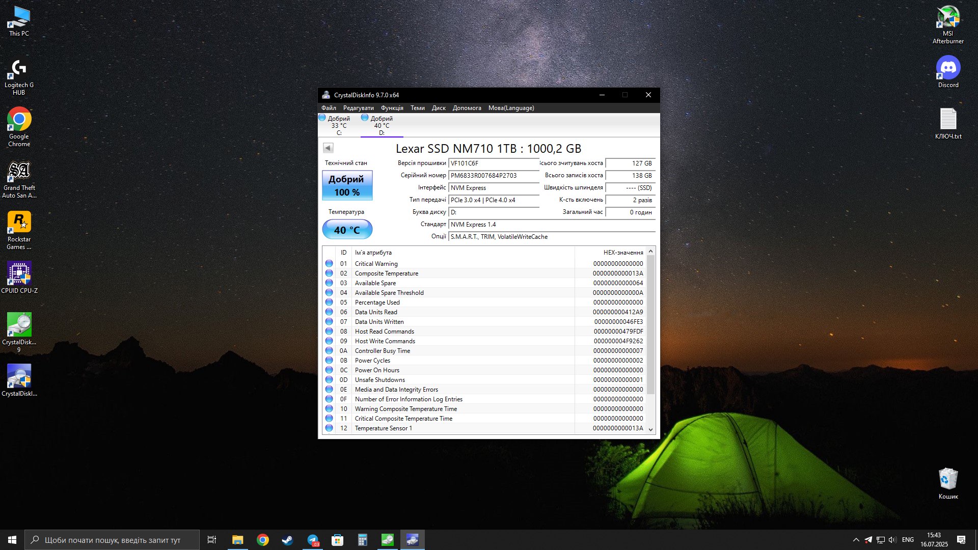Open the Редагувати menu
The height and width of the screenshot is (550, 978).
[x=359, y=108]
